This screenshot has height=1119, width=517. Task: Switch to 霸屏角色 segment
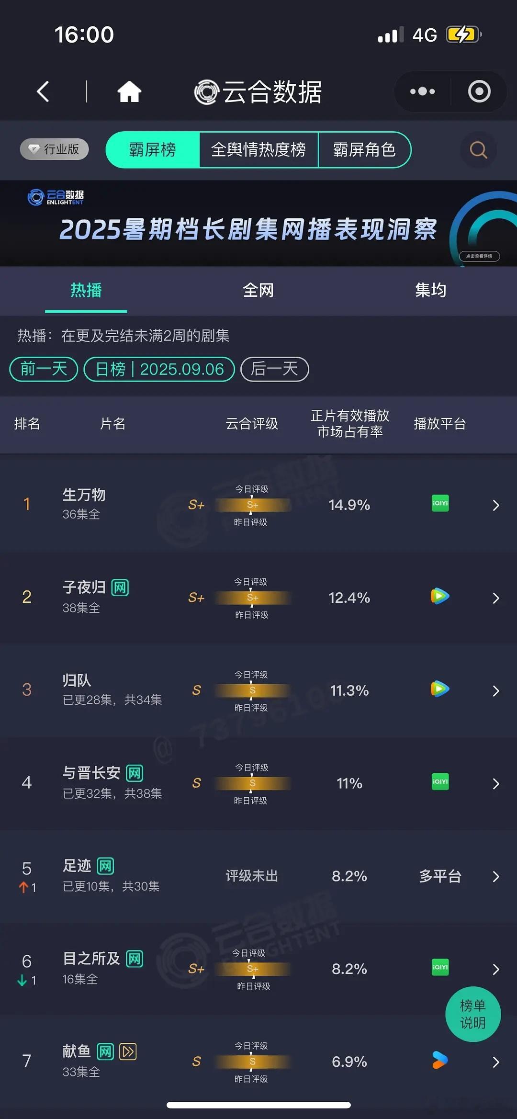(364, 150)
